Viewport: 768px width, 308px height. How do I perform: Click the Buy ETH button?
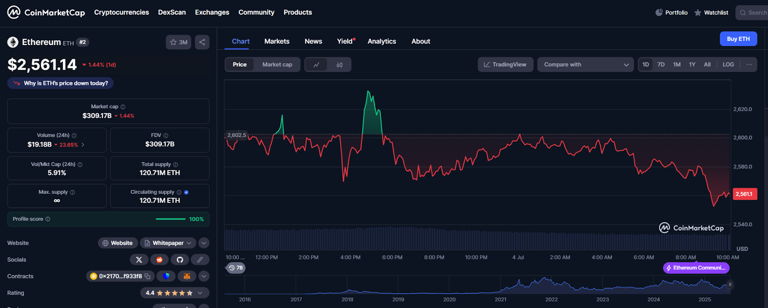(738, 39)
